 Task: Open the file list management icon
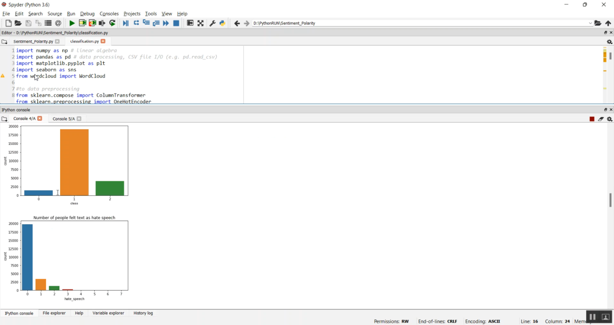click(x=48, y=23)
